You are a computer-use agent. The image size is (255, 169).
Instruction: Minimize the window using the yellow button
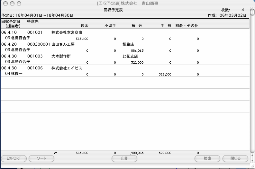[x=12, y=4]
